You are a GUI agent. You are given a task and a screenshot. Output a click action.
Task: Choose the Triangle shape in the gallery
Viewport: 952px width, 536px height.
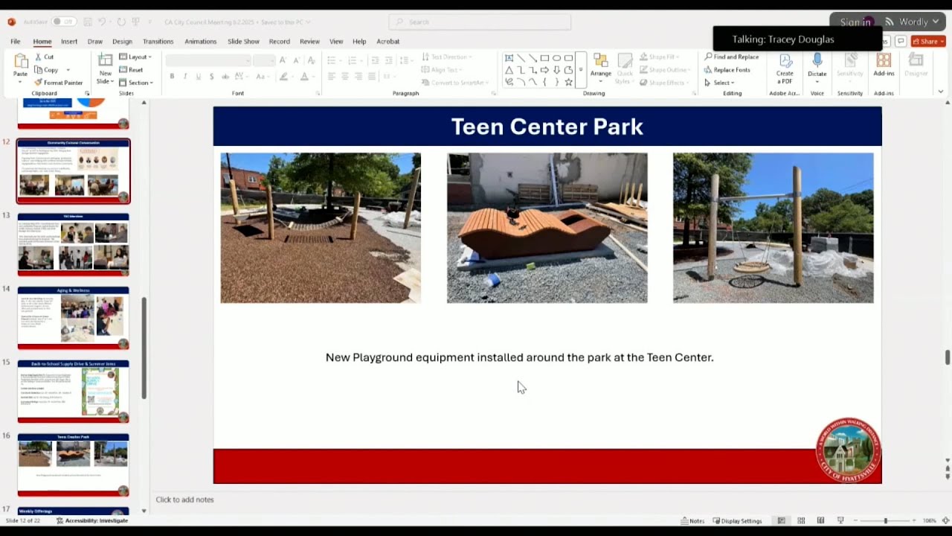tap(509, 70)
